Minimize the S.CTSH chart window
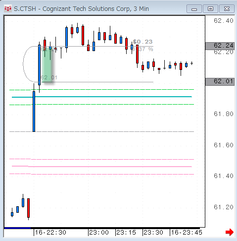 [194, 9]
